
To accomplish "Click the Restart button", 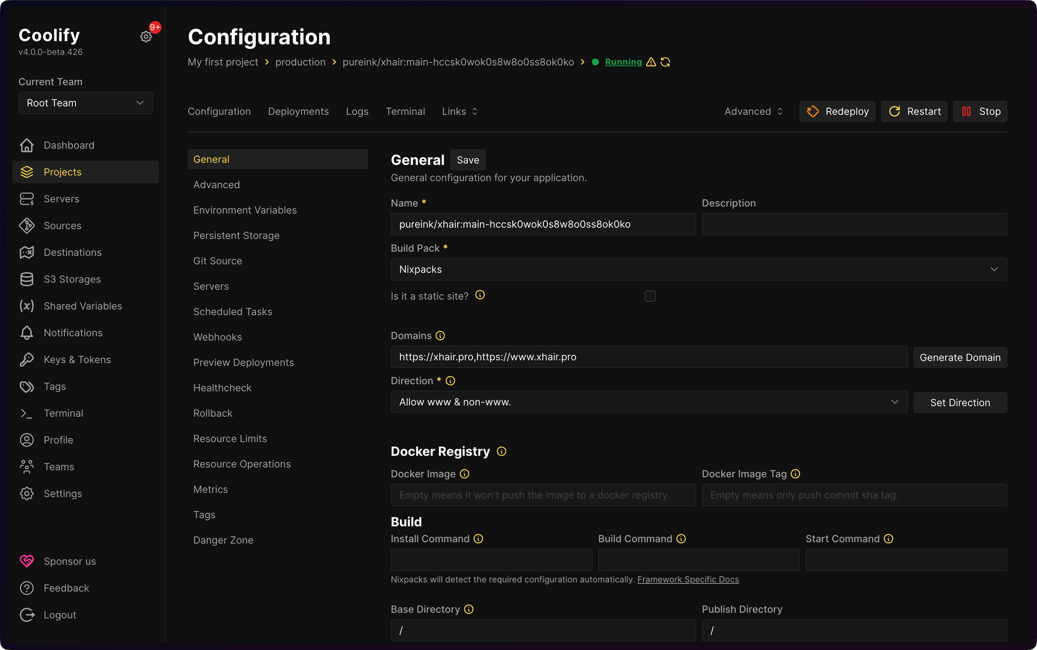I will [915, 111].
